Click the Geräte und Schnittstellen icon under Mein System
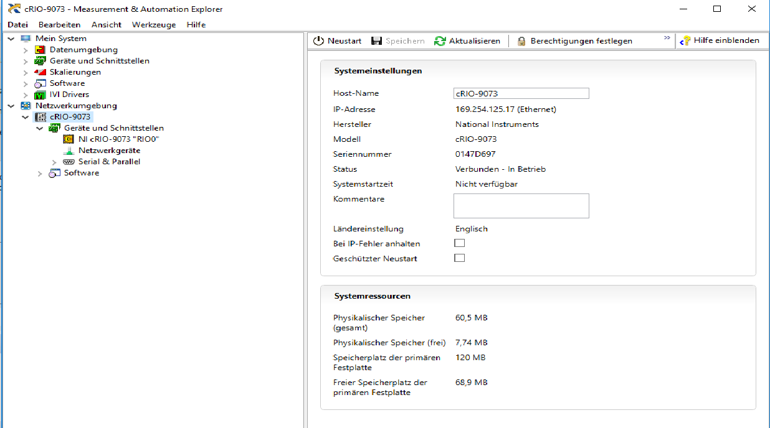Viewport: 770px width, 428px height. click(40, 61)
